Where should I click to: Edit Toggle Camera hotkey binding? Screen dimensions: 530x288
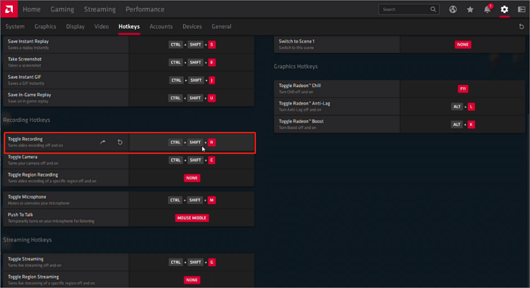[x=192, y=160]
